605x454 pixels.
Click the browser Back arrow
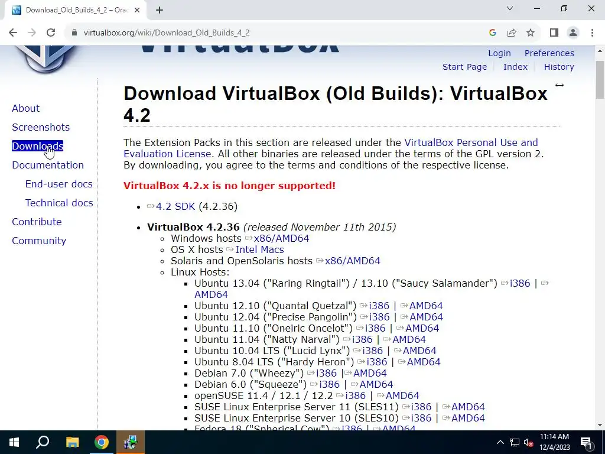click(13, 33)
